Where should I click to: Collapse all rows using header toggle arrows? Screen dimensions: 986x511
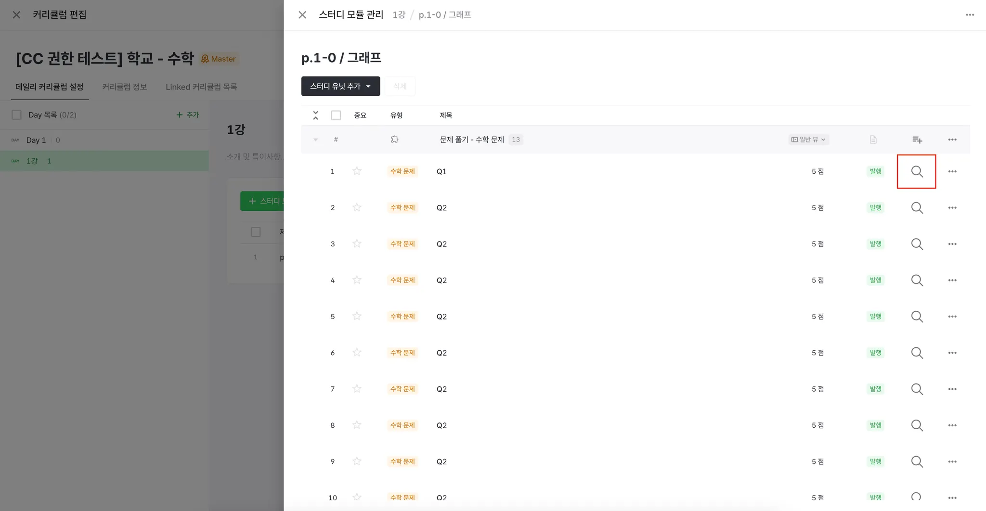point(315,115)
